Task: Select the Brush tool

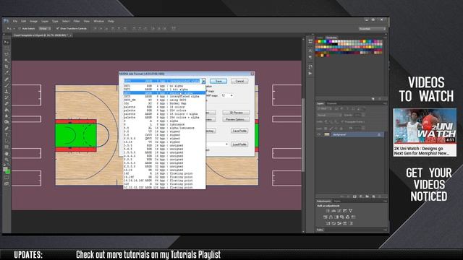Action: pyautogui.click(x=7, y=85)
